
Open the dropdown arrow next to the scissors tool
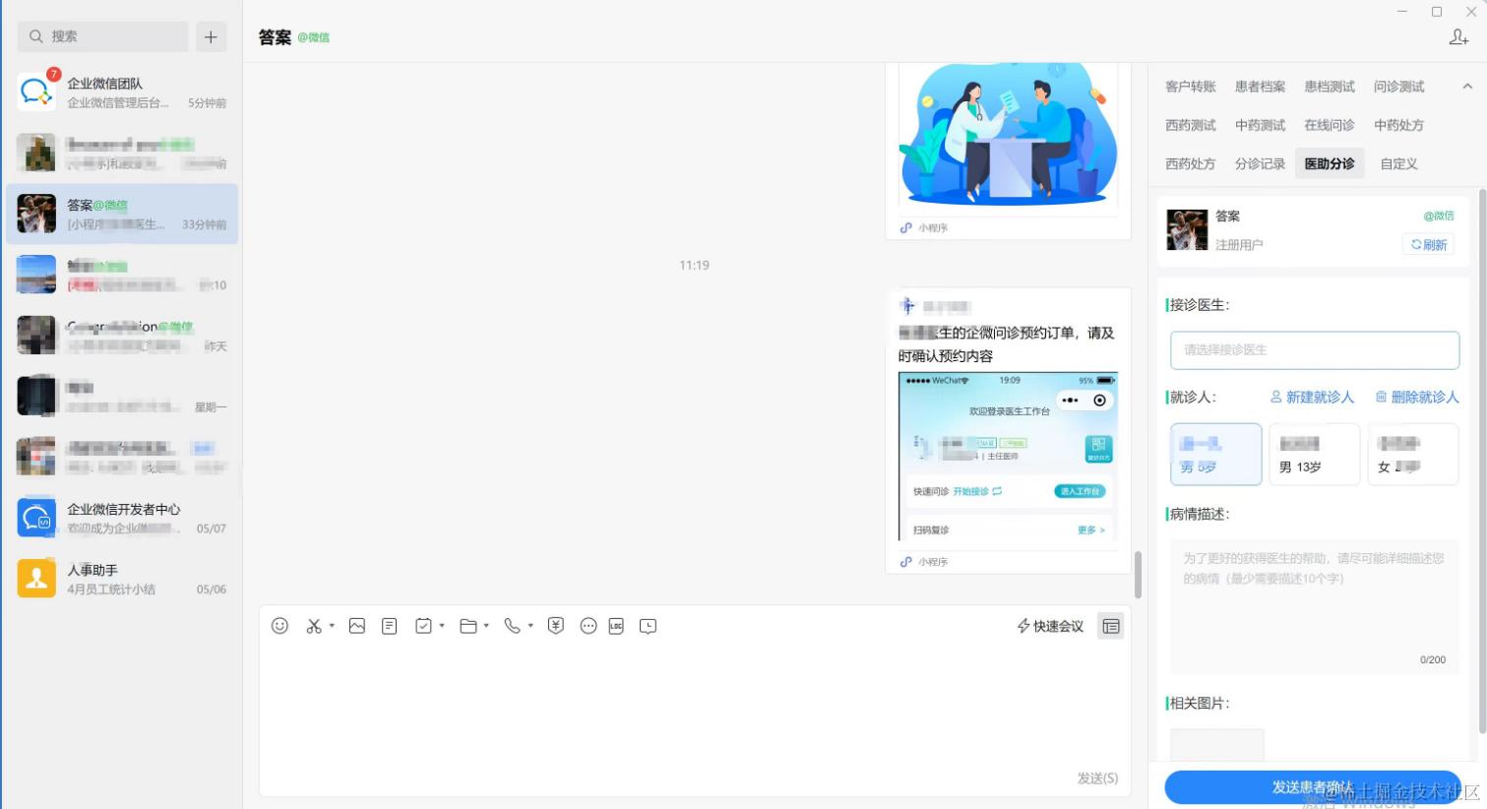332,626
